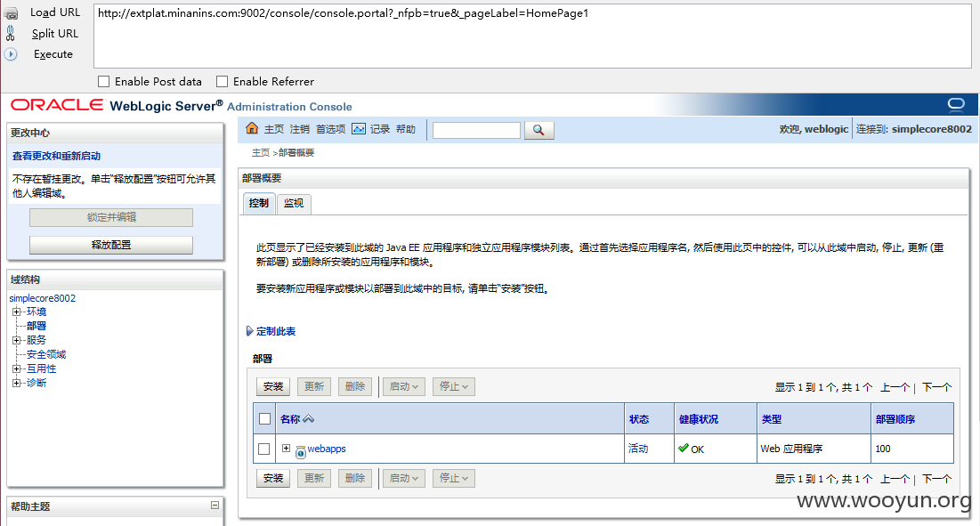
Task: Click the 释放配置 button
Action: (111, 245)
